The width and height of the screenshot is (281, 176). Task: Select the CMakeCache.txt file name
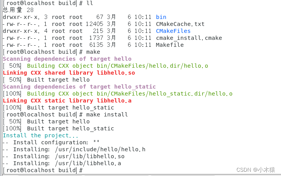click(x=180, y=24)
